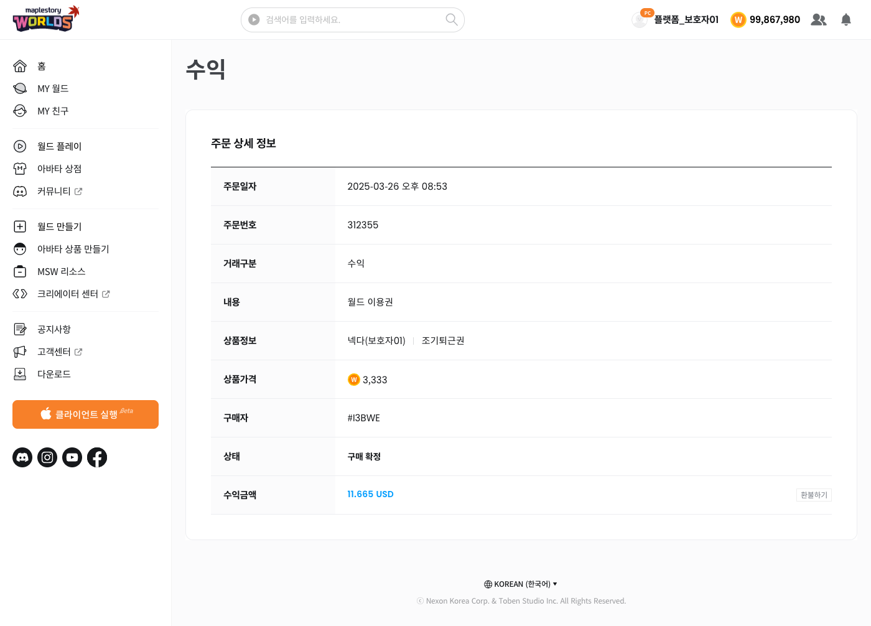
Task: Click the user profile avatar
Action: (640, 20)
